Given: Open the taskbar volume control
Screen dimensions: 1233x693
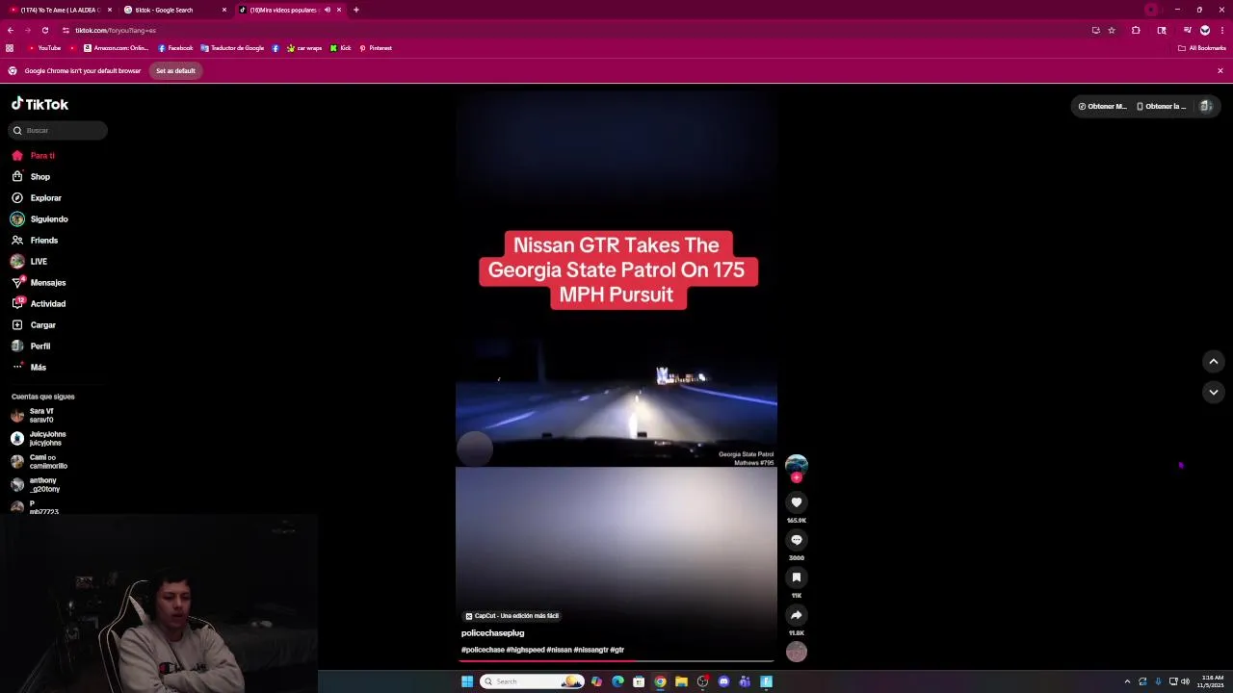Looking at the screenshot, I should pyautogui.click(x=1185, y=681).
